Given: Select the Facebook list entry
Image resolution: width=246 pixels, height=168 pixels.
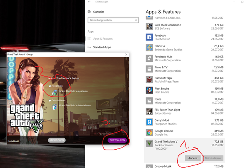Looking at the screenshot, I should pyautogui.click(x=184, y=37).
